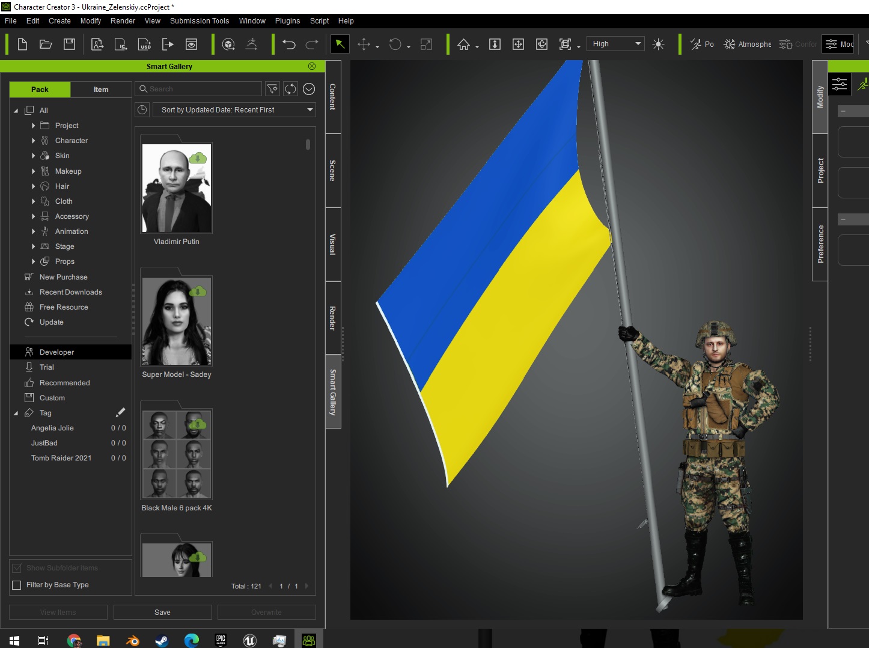Close the Smart Gallery panel

click(x=312, y=66)
